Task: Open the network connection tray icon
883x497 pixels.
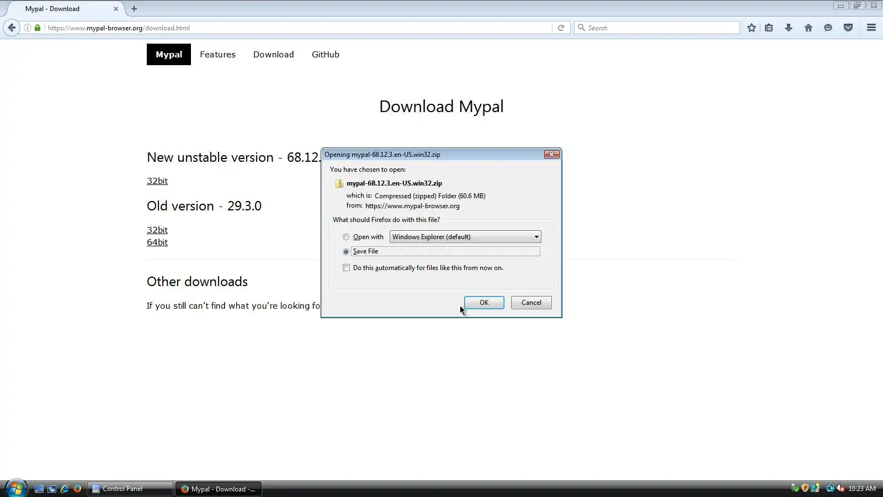Action: coord(830,488)
